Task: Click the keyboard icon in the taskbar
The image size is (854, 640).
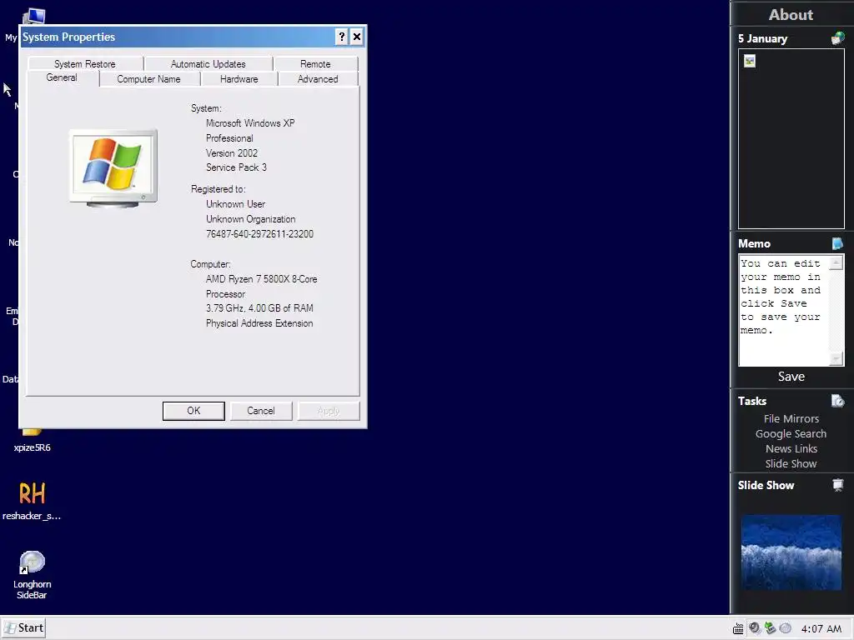Action: tap(738, 629)
